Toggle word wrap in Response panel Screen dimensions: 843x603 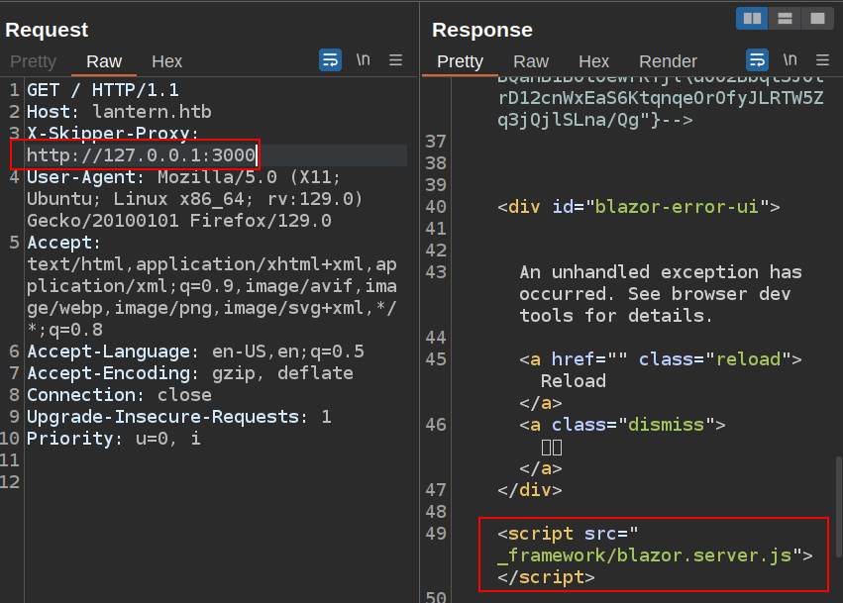point(757,60)
